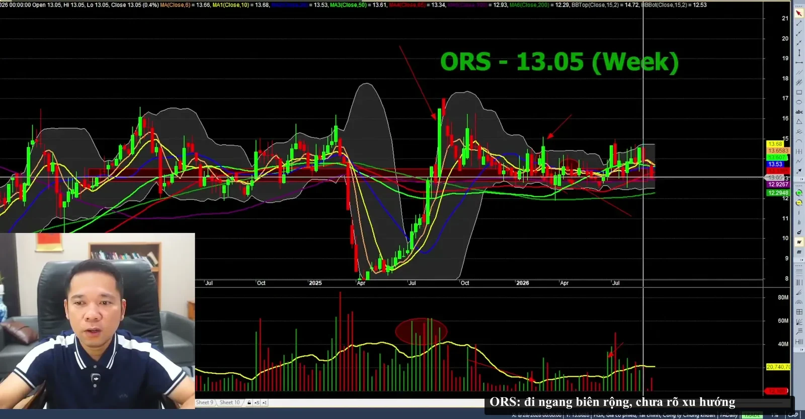
Task: Select the Fibonacci retracement tool
Action: point(798,272)
